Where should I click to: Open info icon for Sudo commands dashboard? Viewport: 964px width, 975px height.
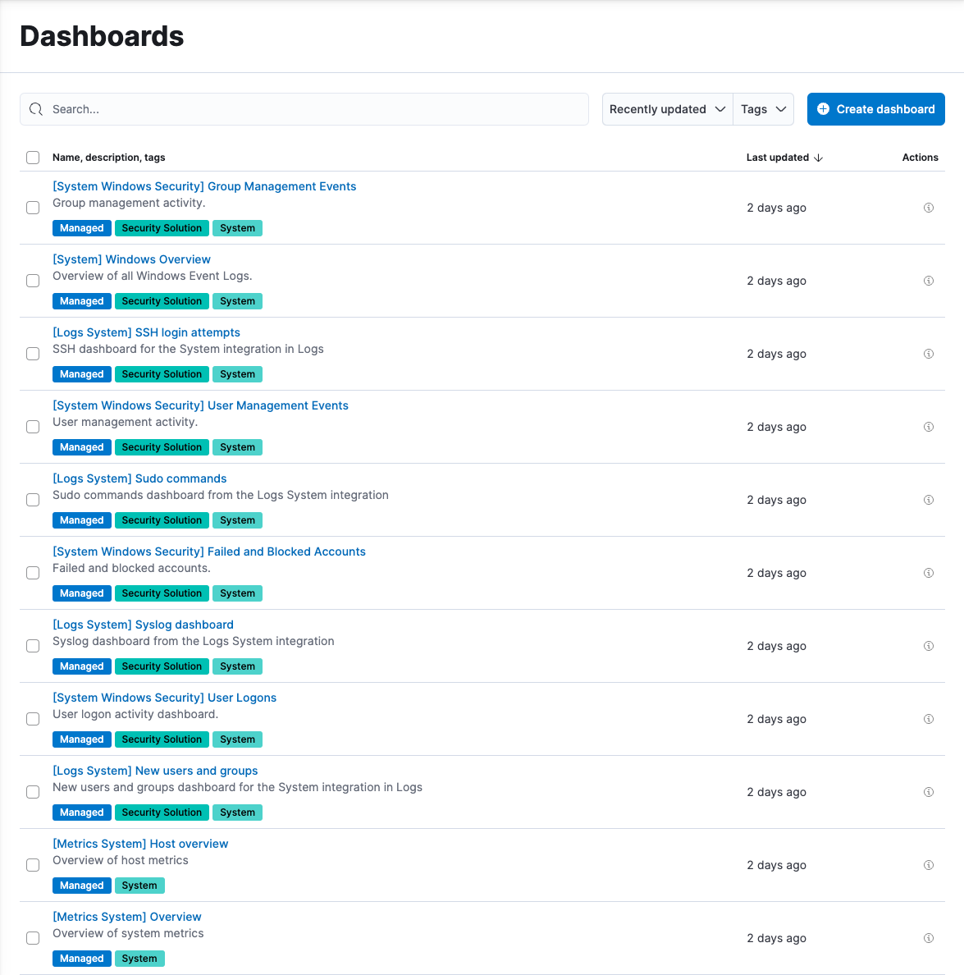click(928, 500)
